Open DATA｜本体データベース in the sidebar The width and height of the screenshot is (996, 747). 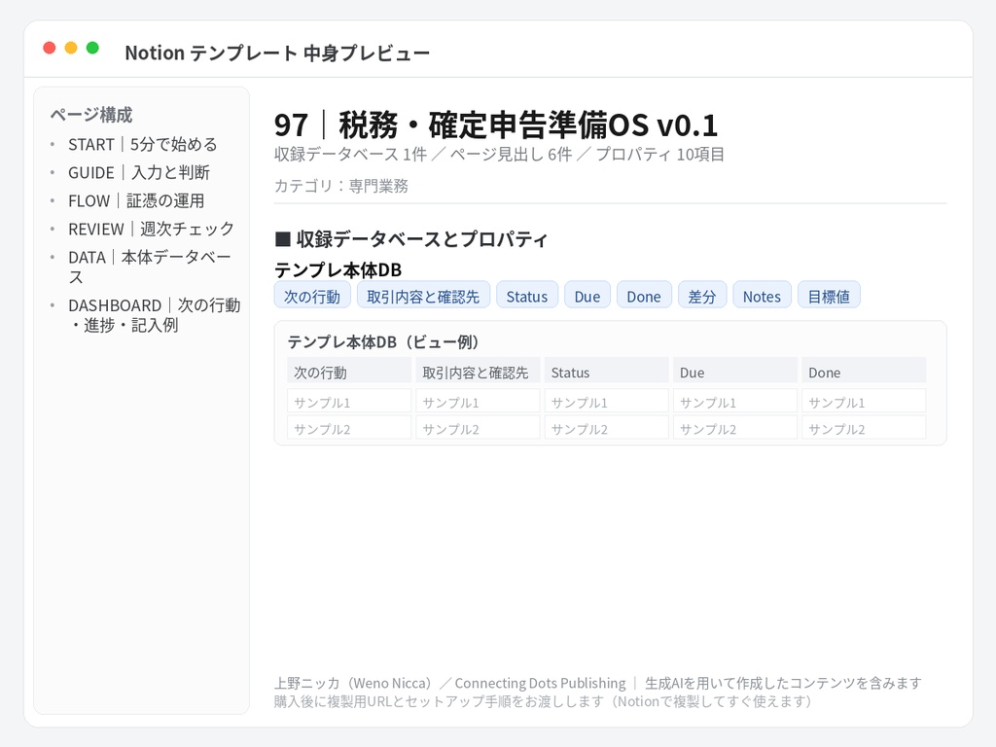pos(150,267)
